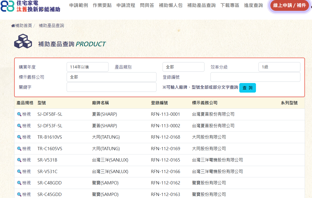Screen dimensions: 312x198
Task: Open 產品類別 dropdown showing 全部
Action: point(184,67)
